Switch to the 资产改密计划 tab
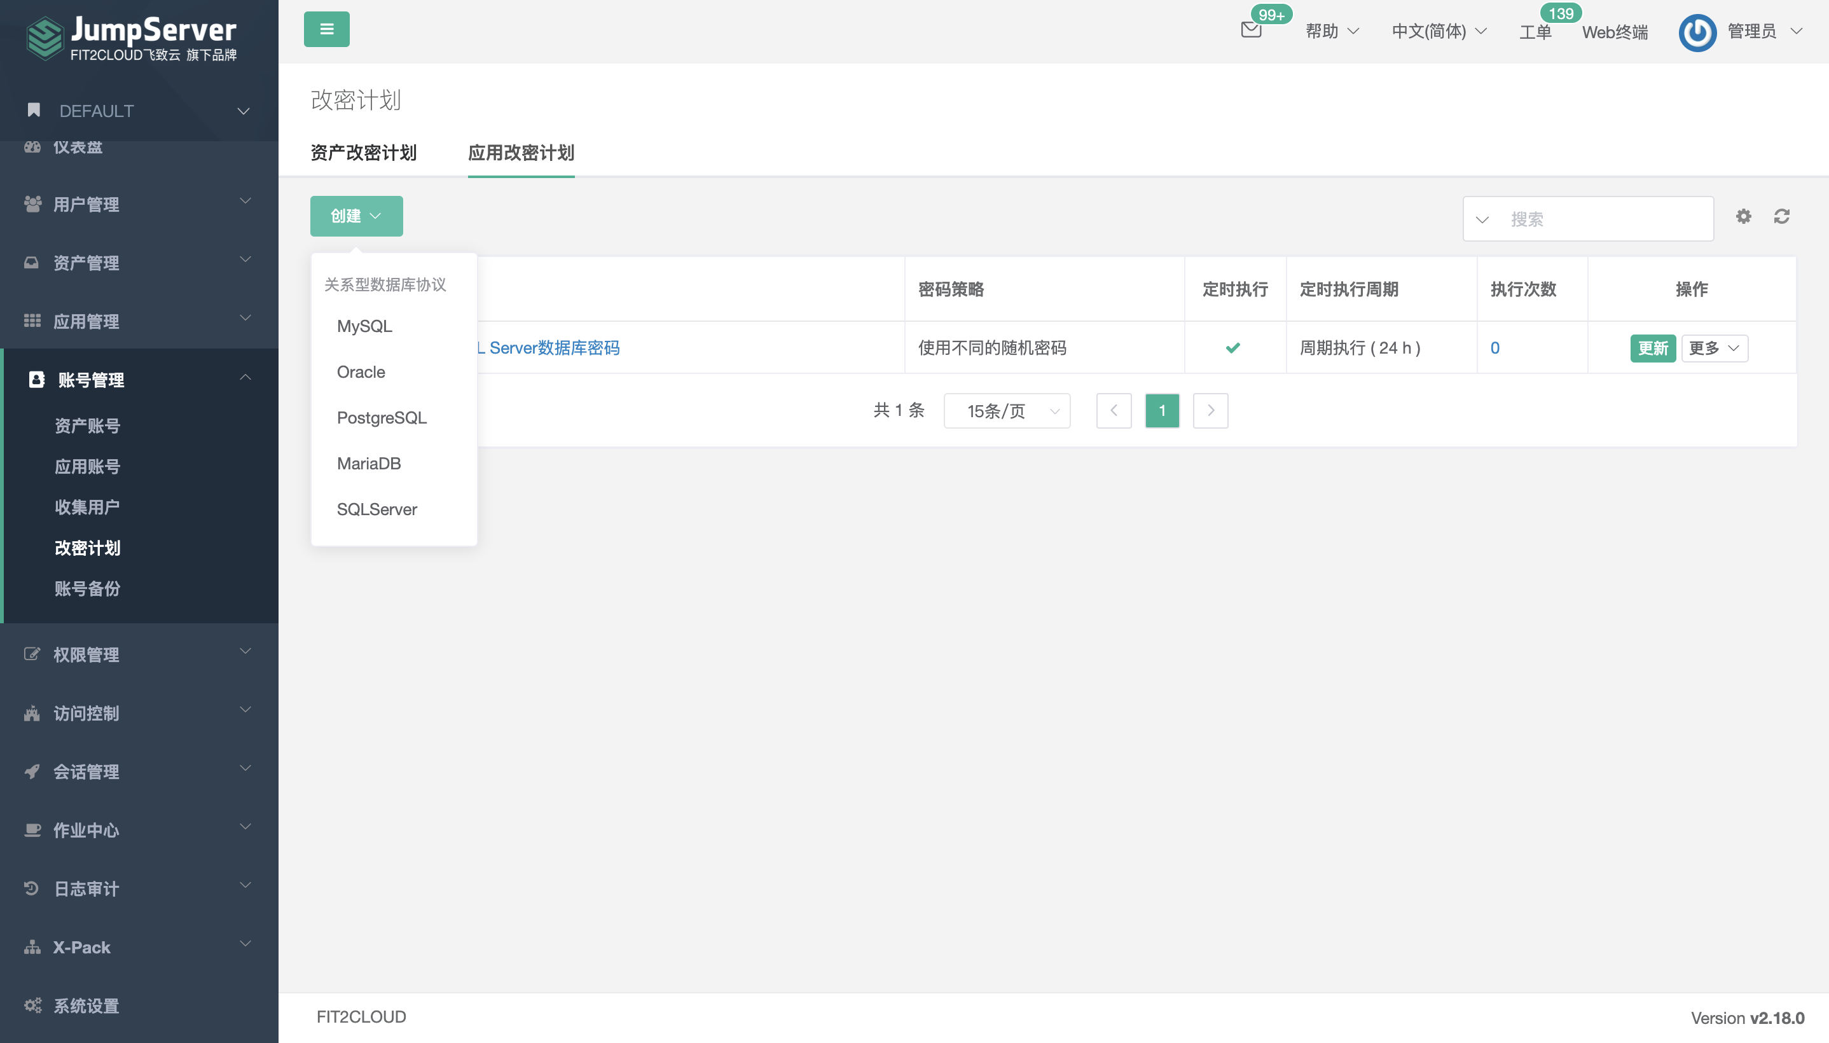This screenshot has width=1829, height=1043. (x=364, y=153)
